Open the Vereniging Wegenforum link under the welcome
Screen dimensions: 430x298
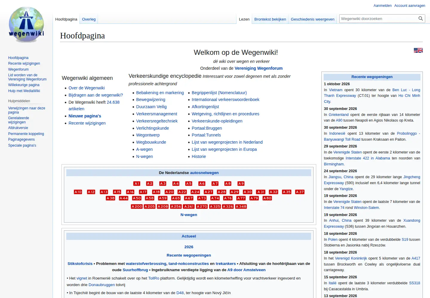(259, 68)
